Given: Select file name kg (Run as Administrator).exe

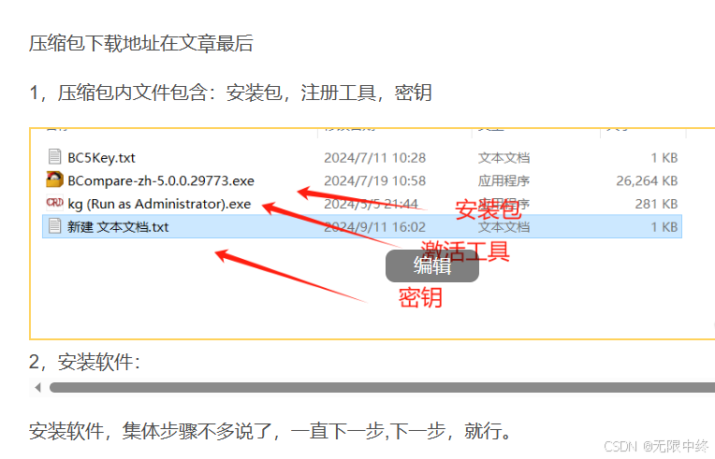Looking at the screenshot, I should [x=159, y=204].
